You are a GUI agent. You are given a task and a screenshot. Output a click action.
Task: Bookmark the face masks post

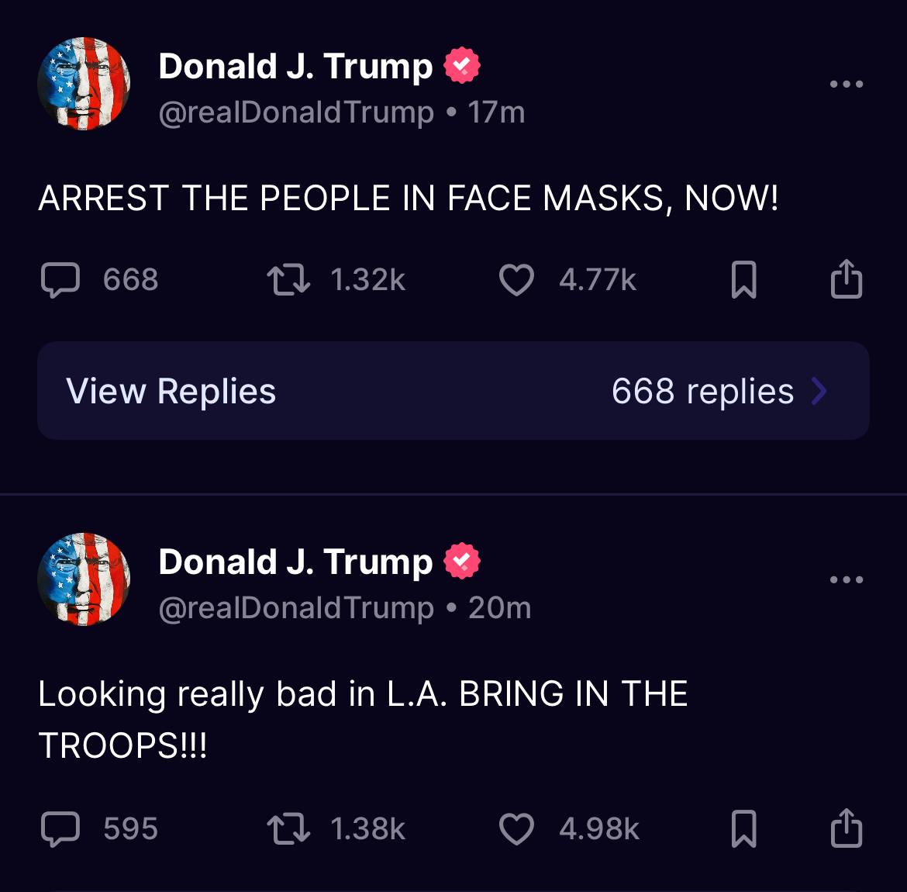pos(744,280)
